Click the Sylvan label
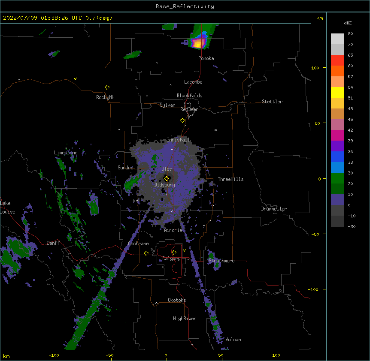This screenshot has width=370, height=361. point(167,105)
